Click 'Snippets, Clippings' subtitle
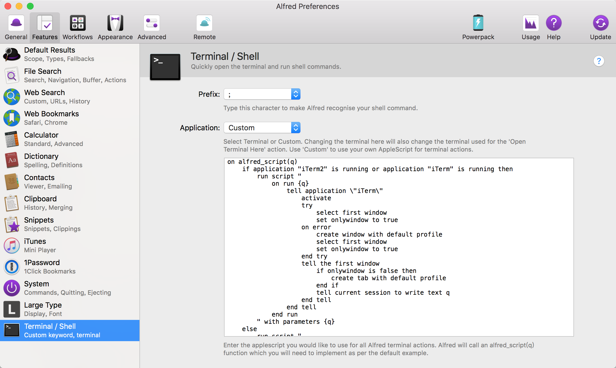This screenshot has height=368, width=616. [52, 229]
